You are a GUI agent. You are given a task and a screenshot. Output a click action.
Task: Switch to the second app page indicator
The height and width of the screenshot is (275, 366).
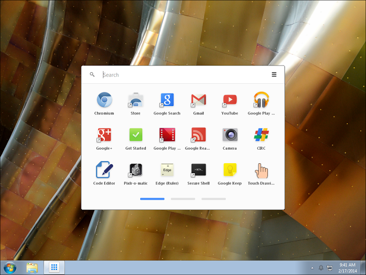click(x=183, y=199)
